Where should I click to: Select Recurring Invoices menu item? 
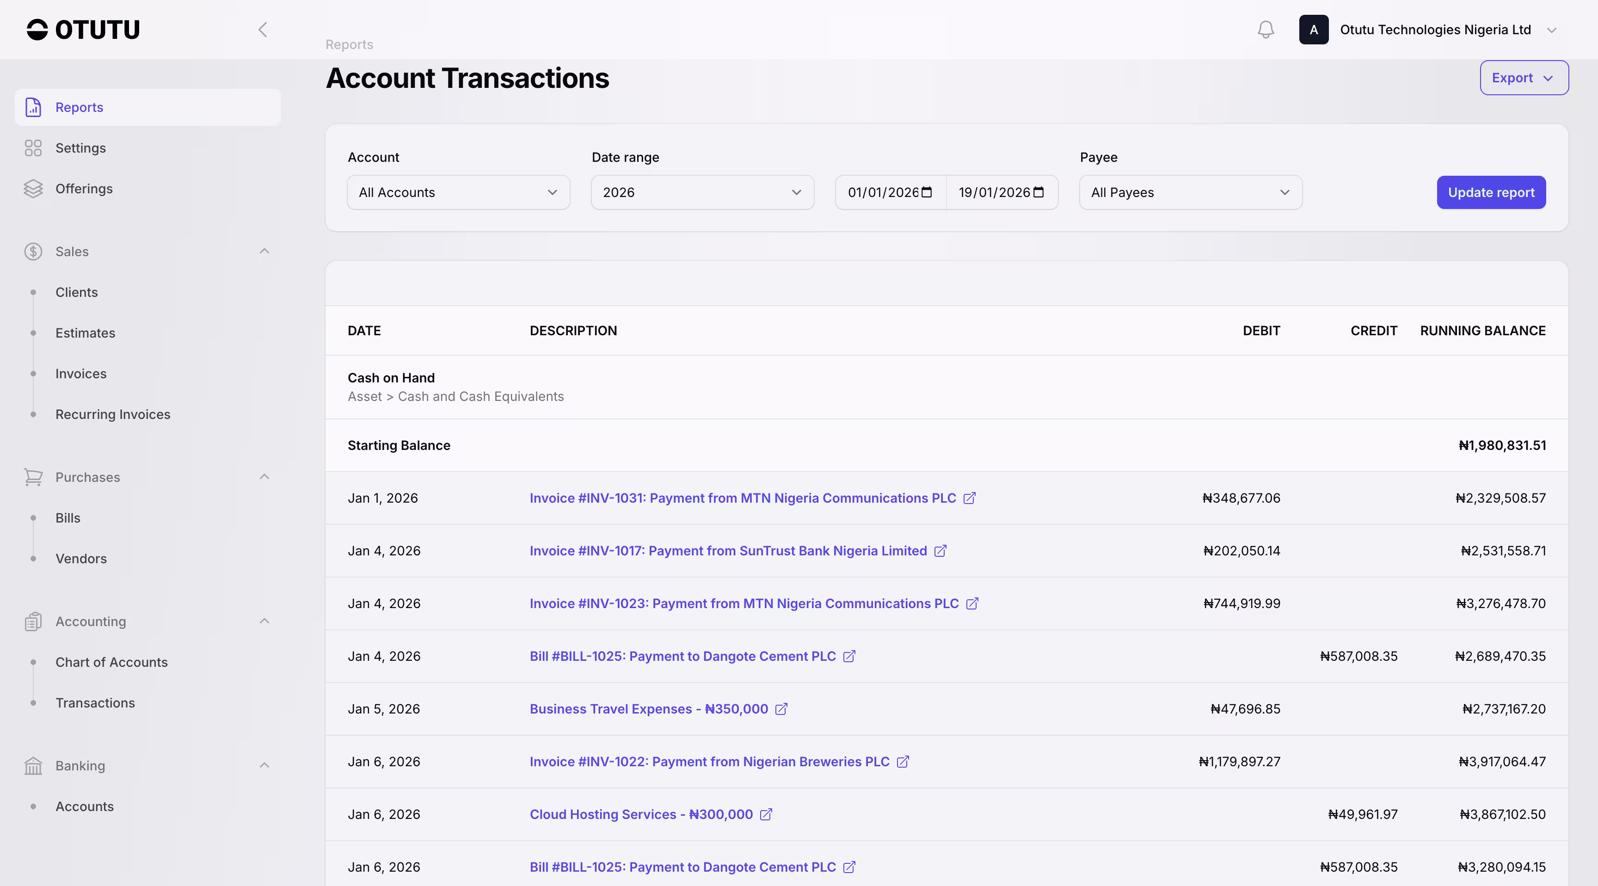tap(113, 414)
